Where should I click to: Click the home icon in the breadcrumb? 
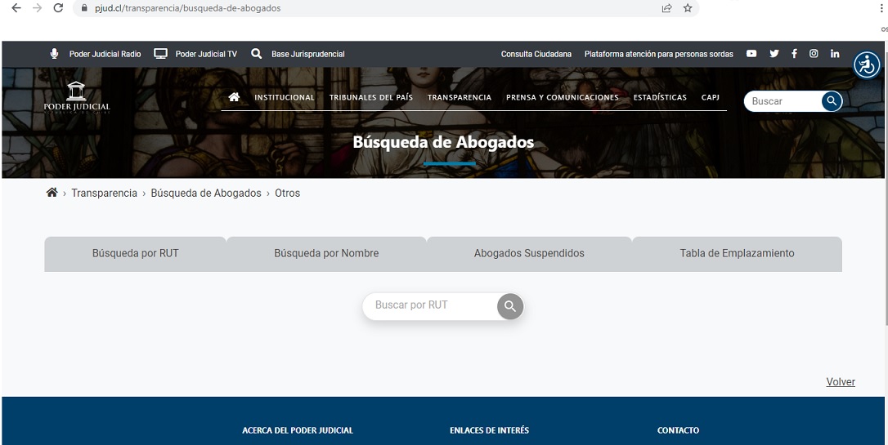point(52,193)
